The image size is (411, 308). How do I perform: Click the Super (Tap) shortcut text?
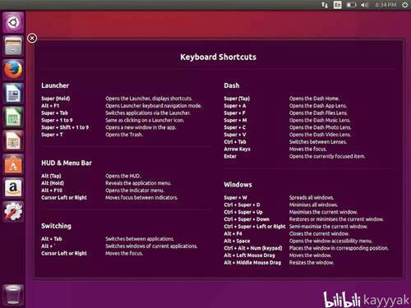tap(237, 99)
